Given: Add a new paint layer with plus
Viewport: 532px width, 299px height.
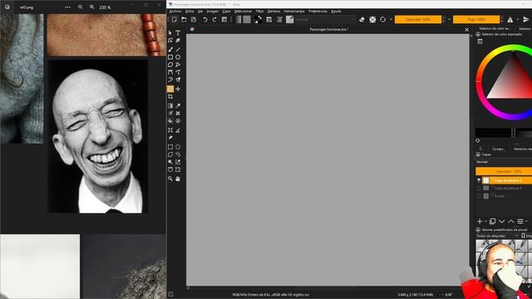Looking at the screenshot, I should (x=480, y=222).
